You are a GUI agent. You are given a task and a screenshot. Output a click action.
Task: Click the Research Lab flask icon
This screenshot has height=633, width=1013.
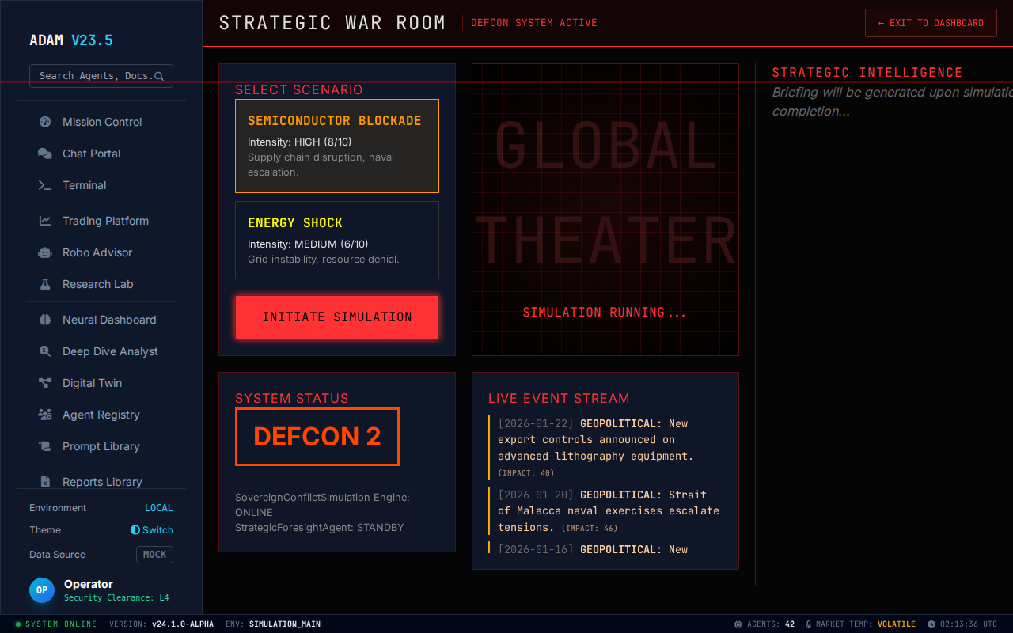(x=45, y=284)
